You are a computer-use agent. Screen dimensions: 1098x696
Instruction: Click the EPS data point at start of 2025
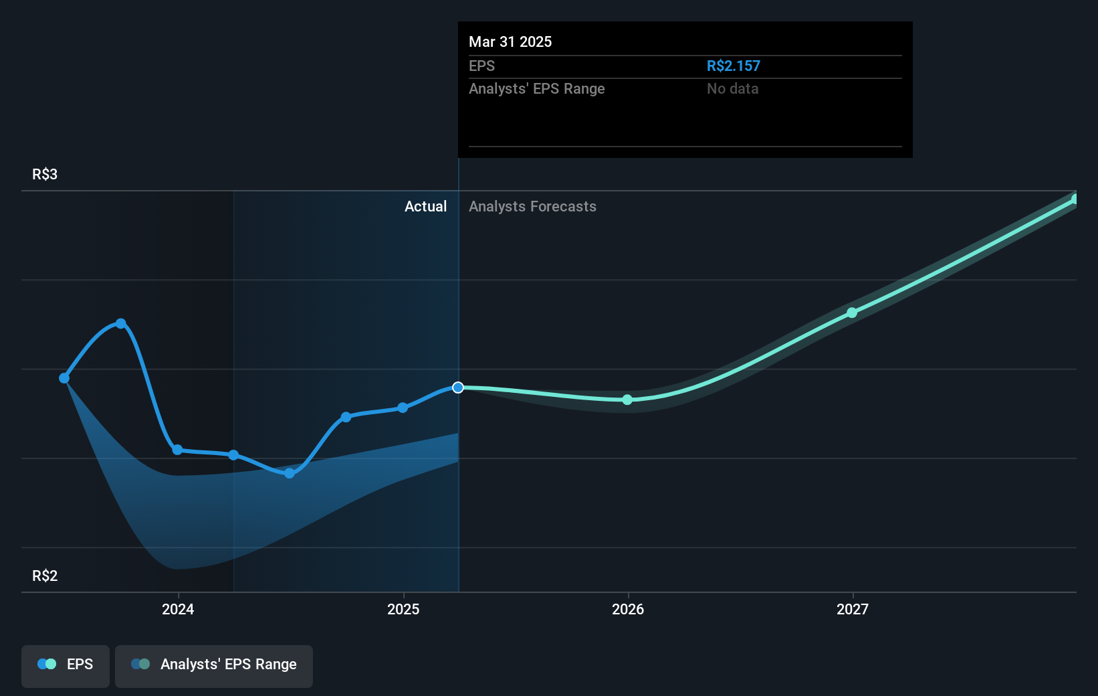tap(403, 408)
